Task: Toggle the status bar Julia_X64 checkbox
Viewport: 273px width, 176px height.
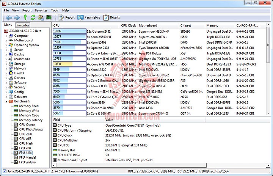Action: [5, 171]
